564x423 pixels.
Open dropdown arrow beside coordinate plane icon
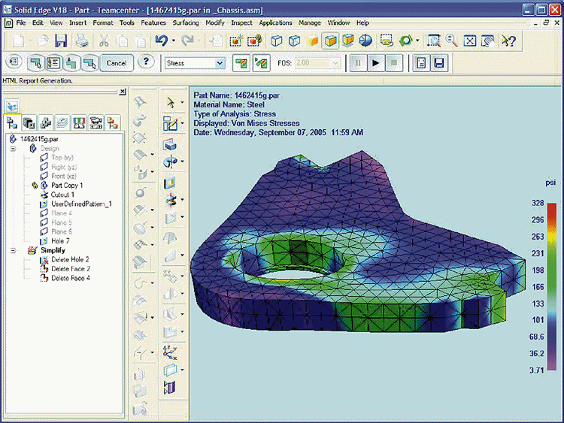(x=183, y=370)
